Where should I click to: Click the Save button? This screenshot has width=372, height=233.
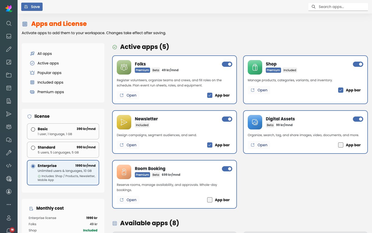tap(32, 7)
